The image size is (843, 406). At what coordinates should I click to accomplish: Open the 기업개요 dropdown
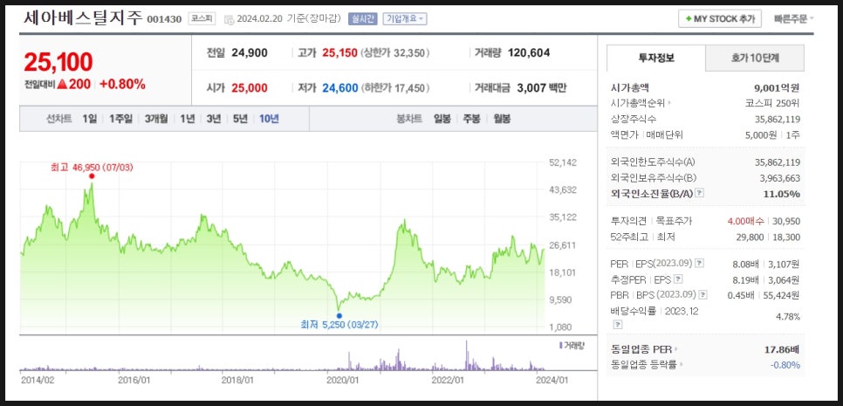(405, 19)
